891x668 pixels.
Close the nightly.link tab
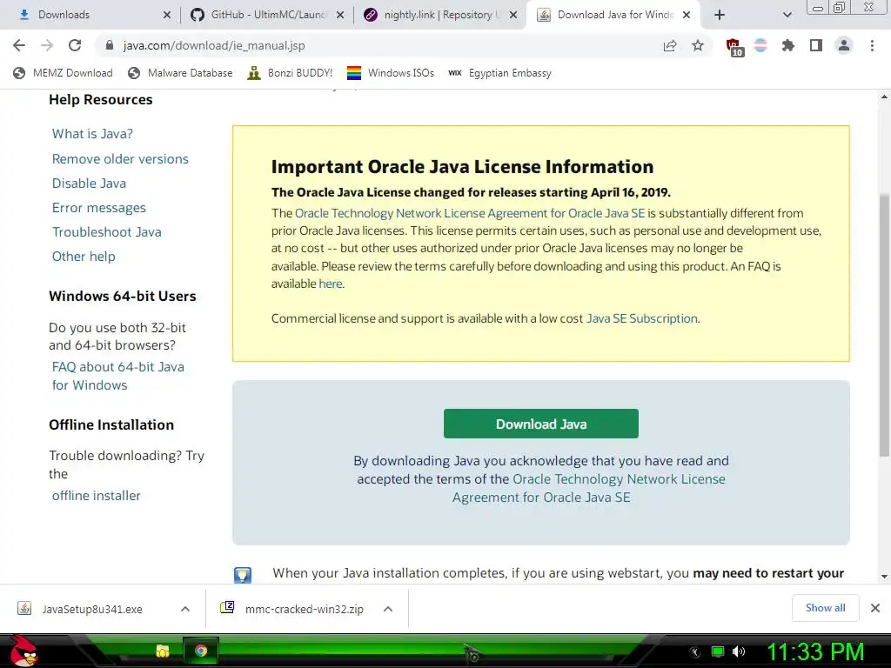tap(513, 15)
